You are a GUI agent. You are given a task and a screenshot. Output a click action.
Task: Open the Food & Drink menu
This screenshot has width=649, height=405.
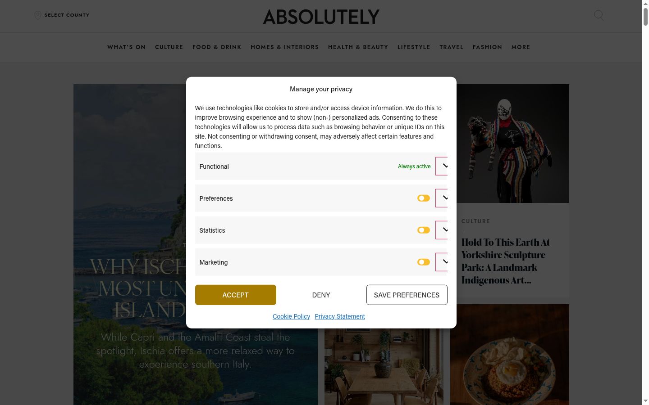217,47
